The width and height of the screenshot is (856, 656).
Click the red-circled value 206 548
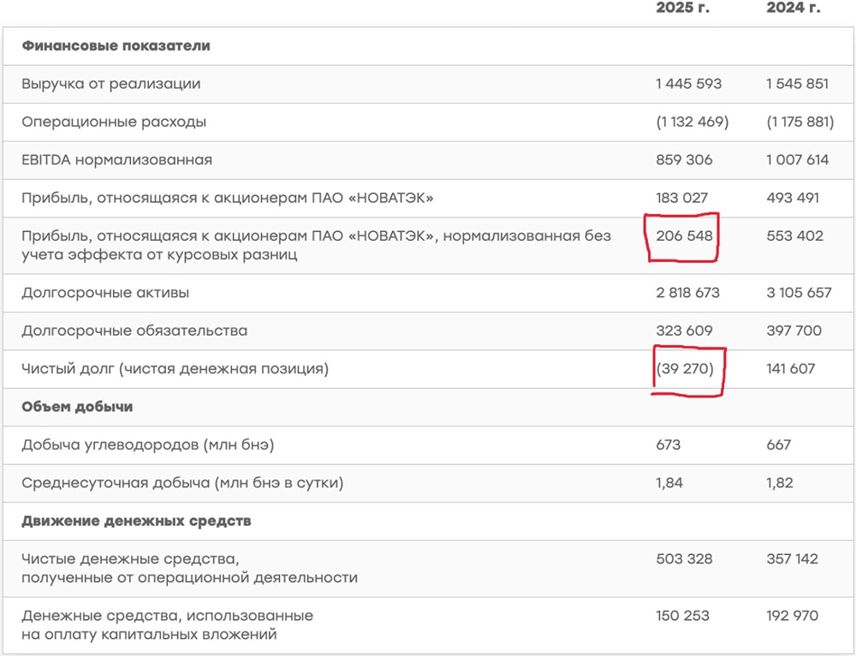pos(684,236)
